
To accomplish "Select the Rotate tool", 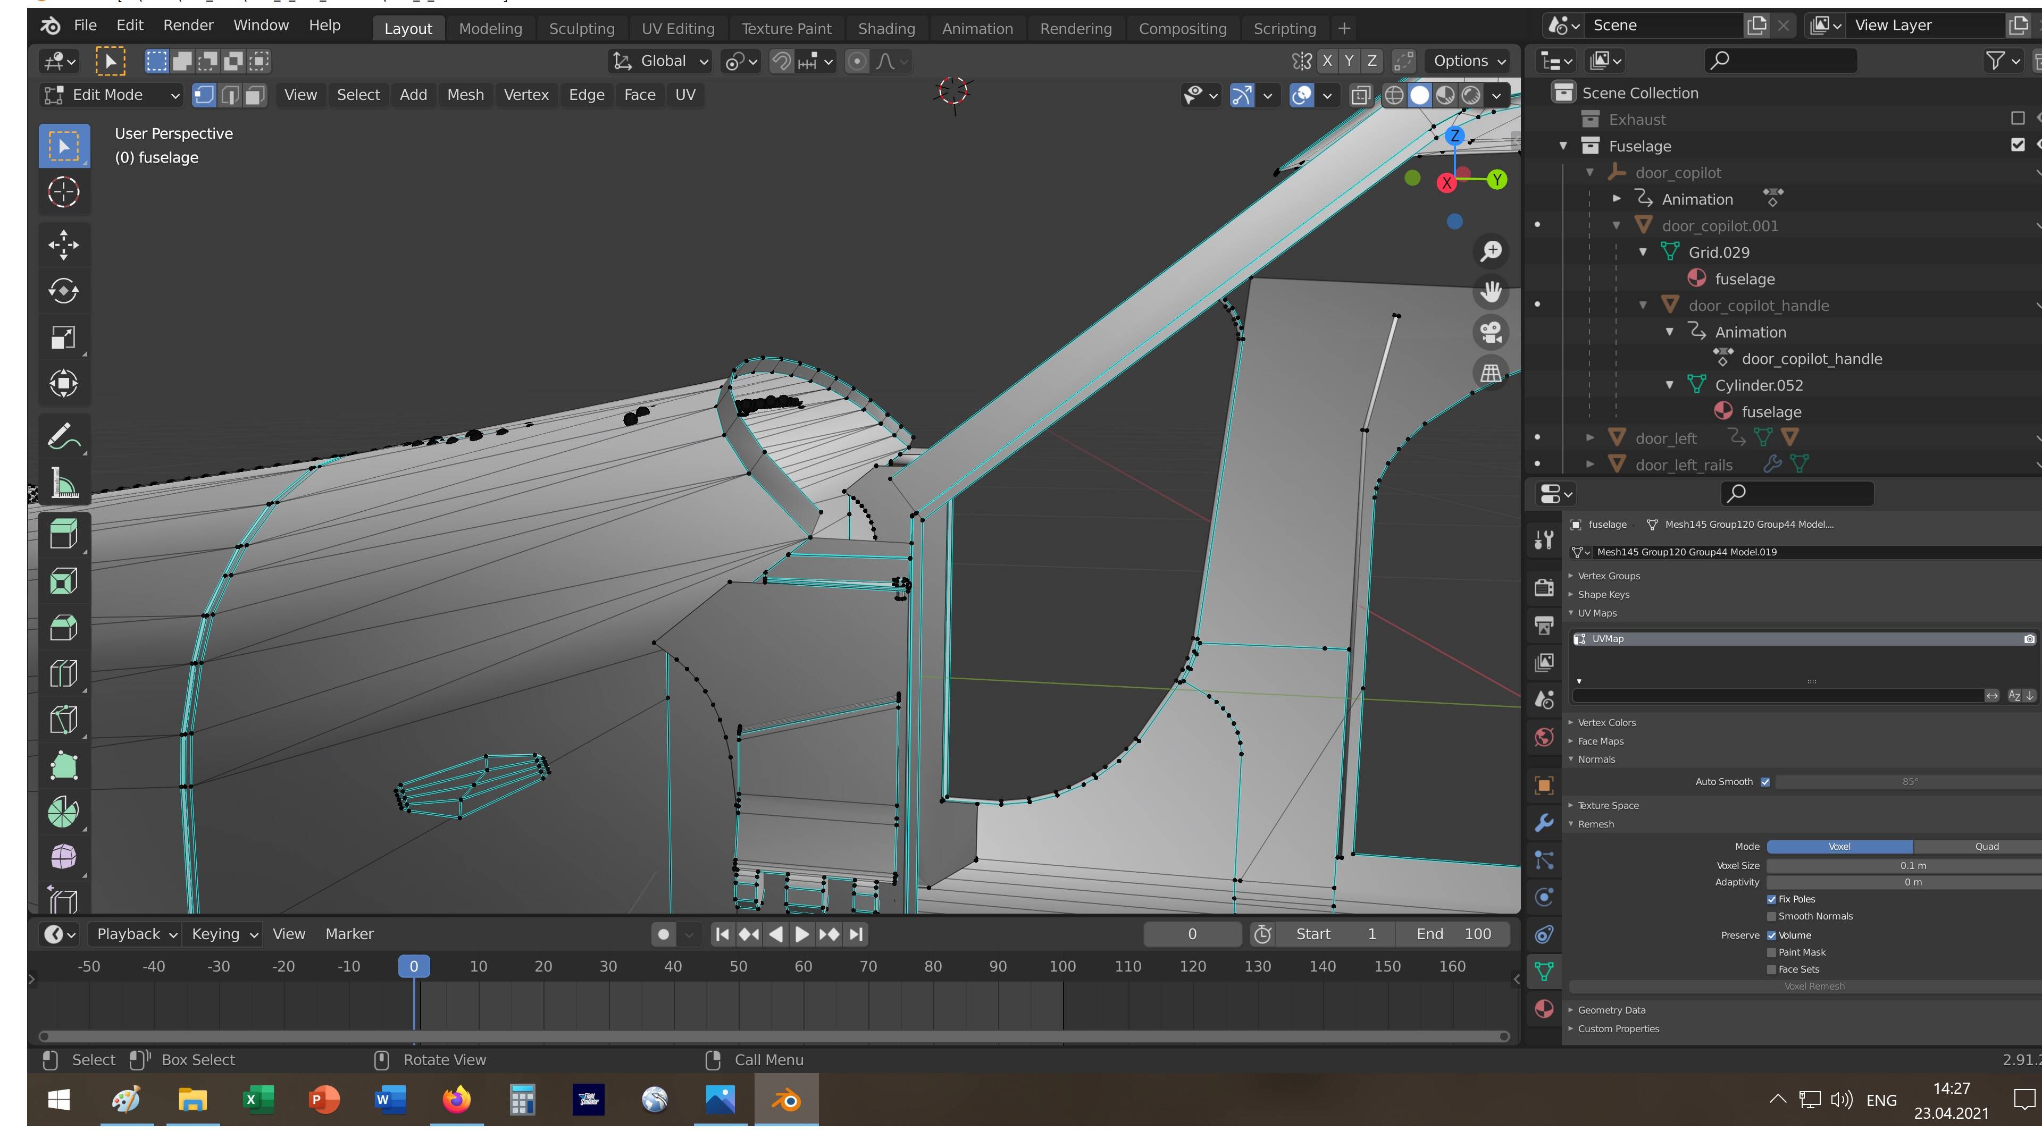I will click(63, 291).
